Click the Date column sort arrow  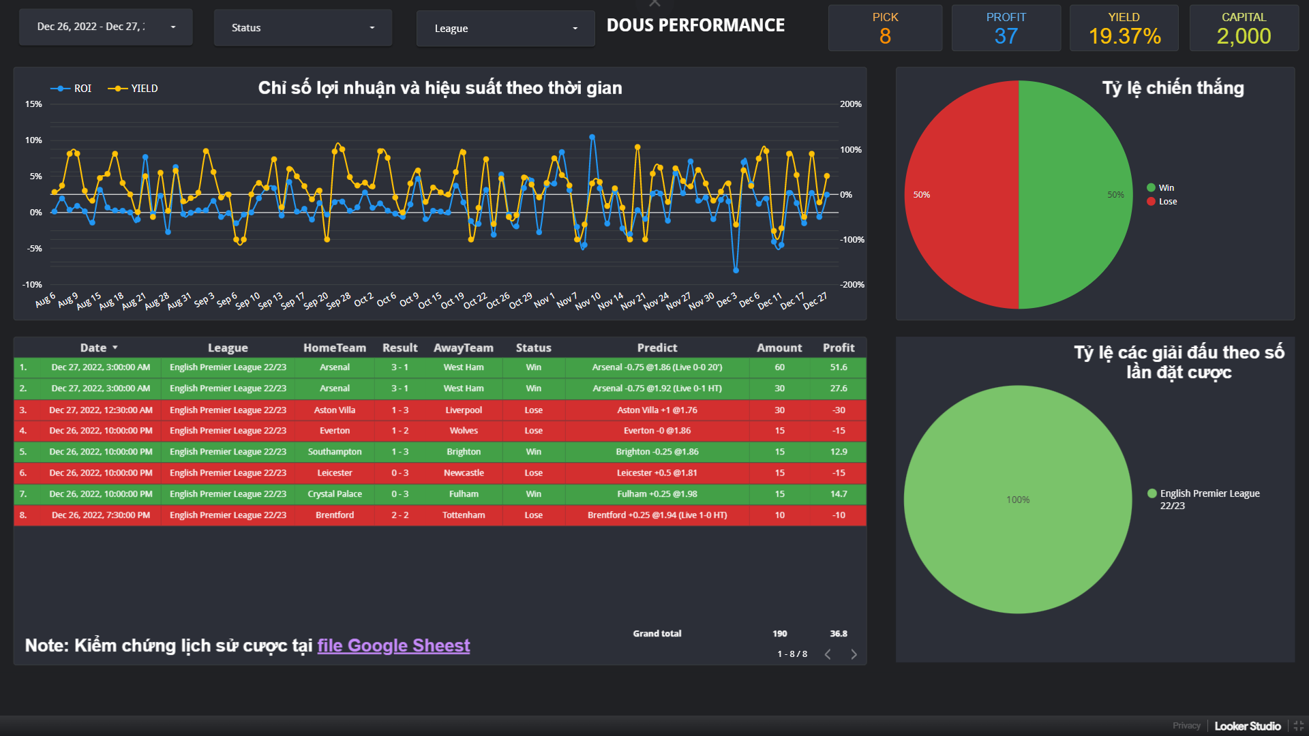115,348
